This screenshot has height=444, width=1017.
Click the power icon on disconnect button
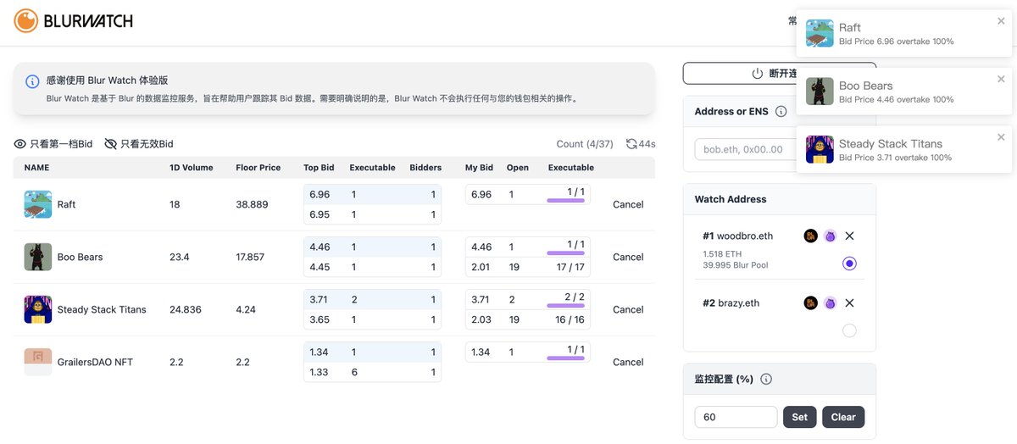(758, 74)
